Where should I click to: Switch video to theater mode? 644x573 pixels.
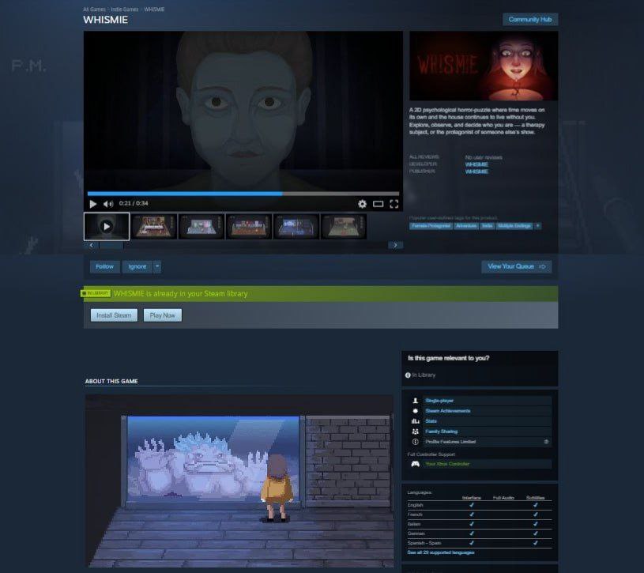(378, 204)
